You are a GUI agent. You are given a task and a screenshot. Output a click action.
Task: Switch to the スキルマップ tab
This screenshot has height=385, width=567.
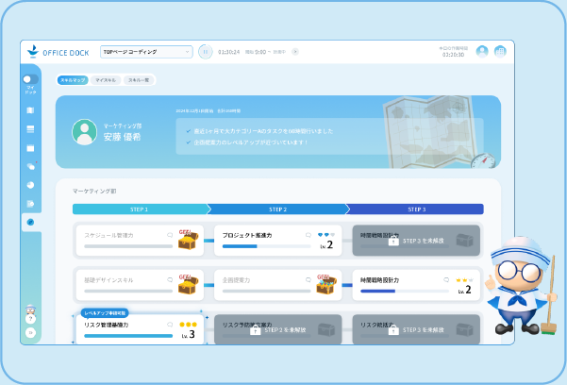[72, 81]
